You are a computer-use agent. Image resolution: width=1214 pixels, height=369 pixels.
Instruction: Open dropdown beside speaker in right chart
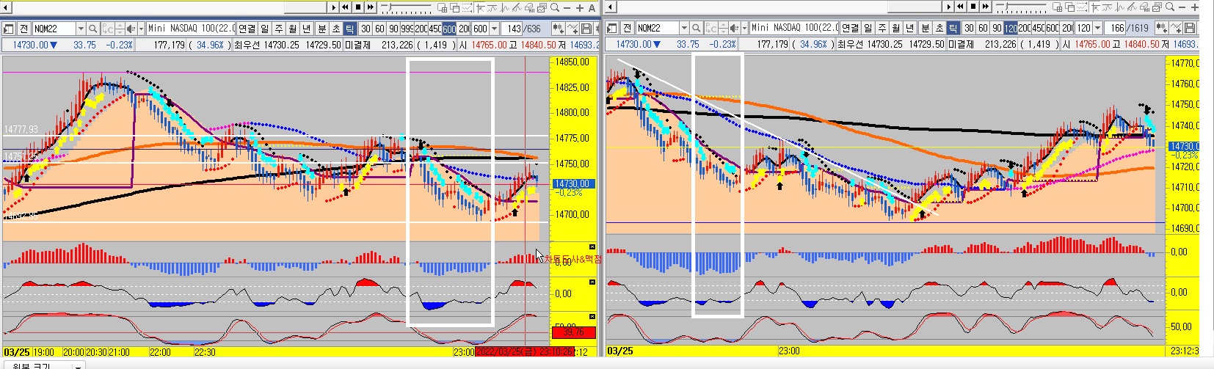coord(744,29)
